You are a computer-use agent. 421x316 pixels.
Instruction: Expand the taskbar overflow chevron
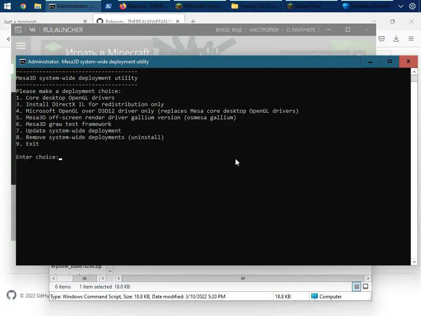click(401, 6)
